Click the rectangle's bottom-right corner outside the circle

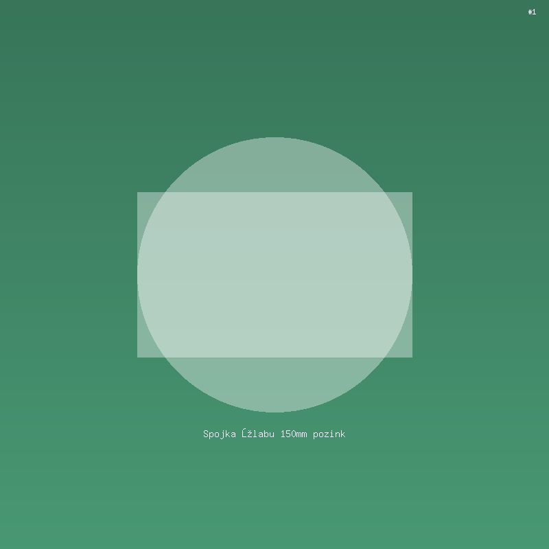pyautogui.click(x=405, y=351)
